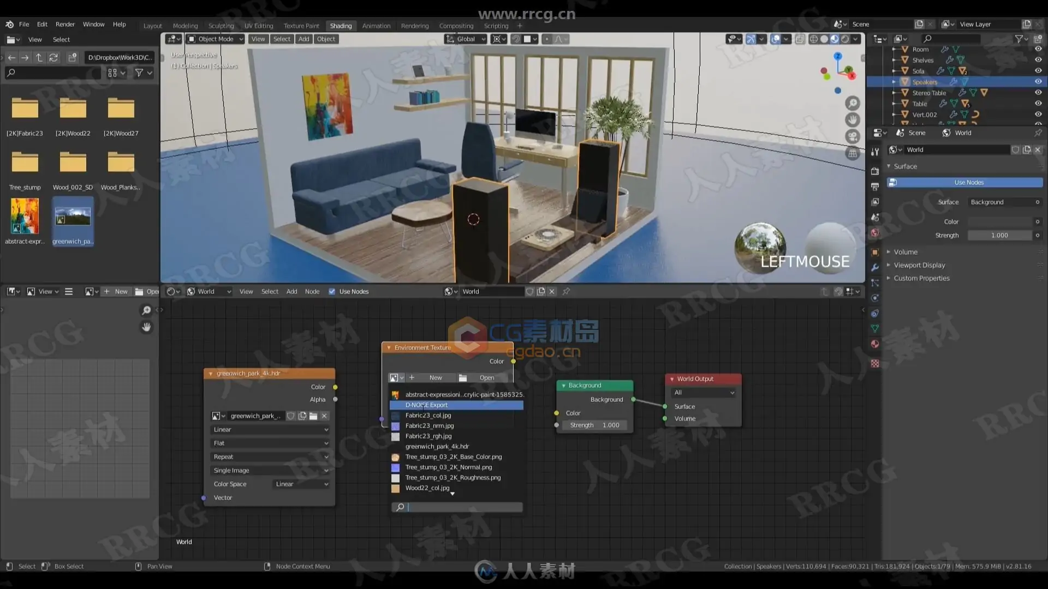Switch to the UV Editing workspace tab

tap(259, 26)
